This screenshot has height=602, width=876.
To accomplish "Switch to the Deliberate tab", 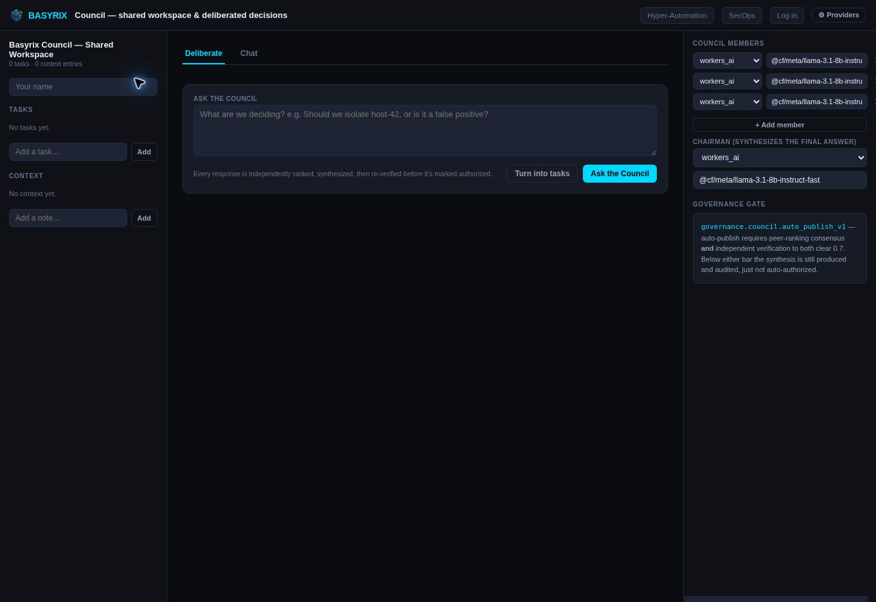I will (x=204, y=53).
